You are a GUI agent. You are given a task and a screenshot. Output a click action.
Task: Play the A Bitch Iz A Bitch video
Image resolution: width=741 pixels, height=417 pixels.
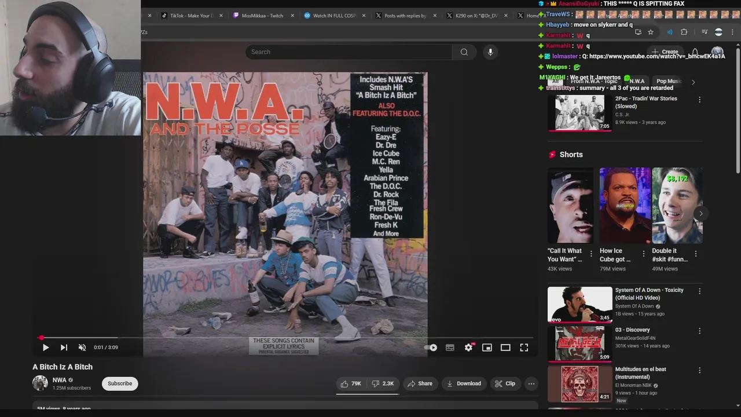click(46, 348)
